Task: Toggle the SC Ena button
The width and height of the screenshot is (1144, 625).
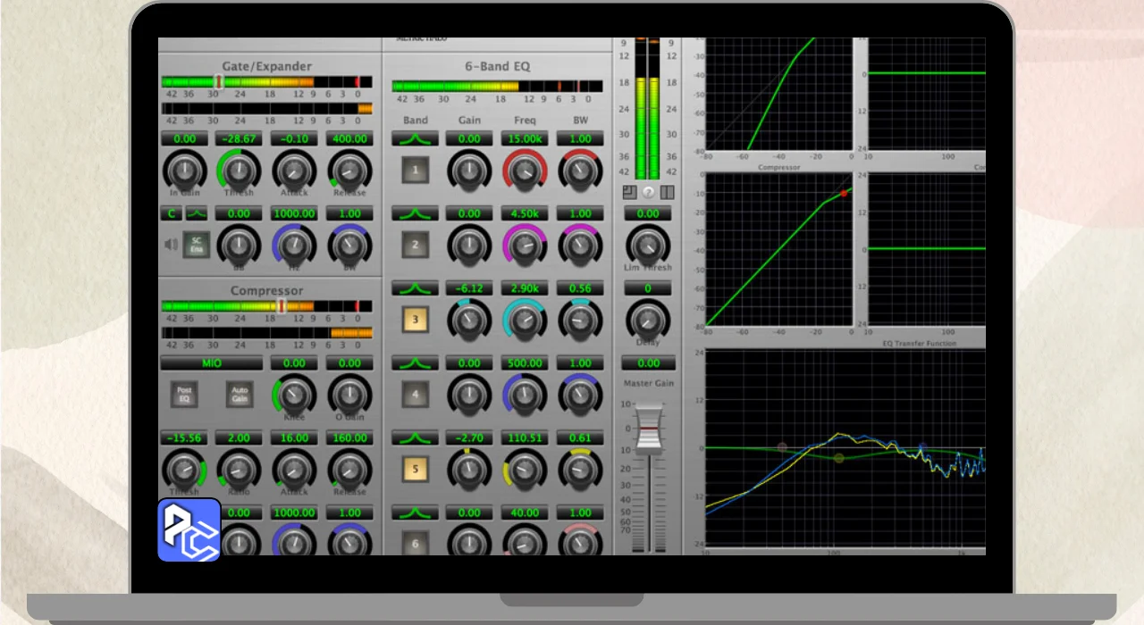Action: click(197, 245)
